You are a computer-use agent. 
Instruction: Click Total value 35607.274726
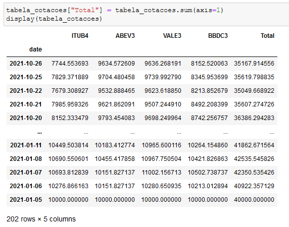pos(254,104)
